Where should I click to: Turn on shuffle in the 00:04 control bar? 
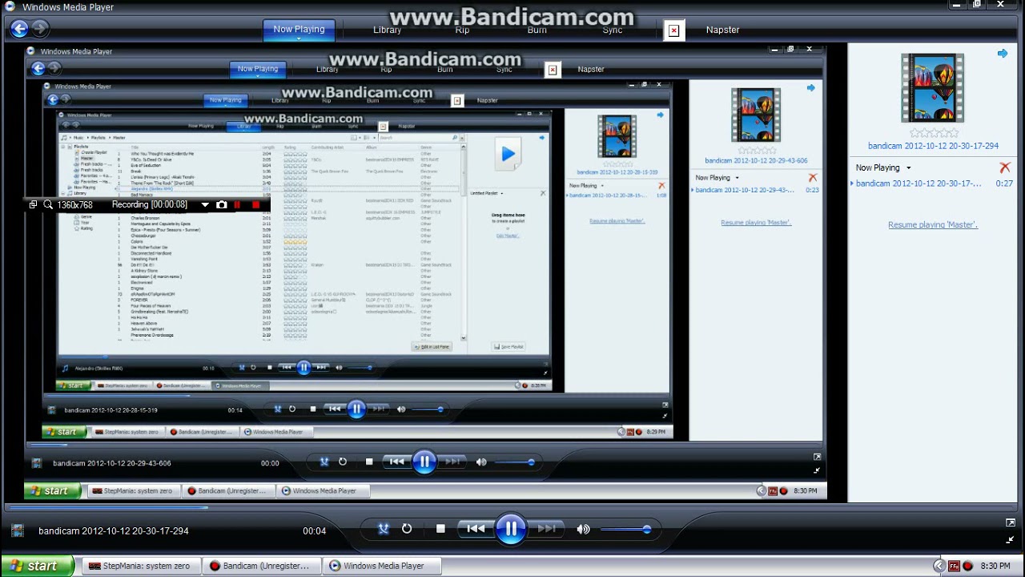[x=384, y=529]
